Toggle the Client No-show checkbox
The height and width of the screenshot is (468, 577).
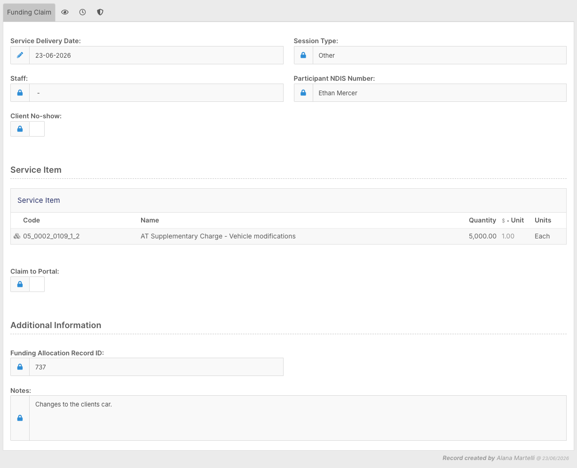[37, 129]
